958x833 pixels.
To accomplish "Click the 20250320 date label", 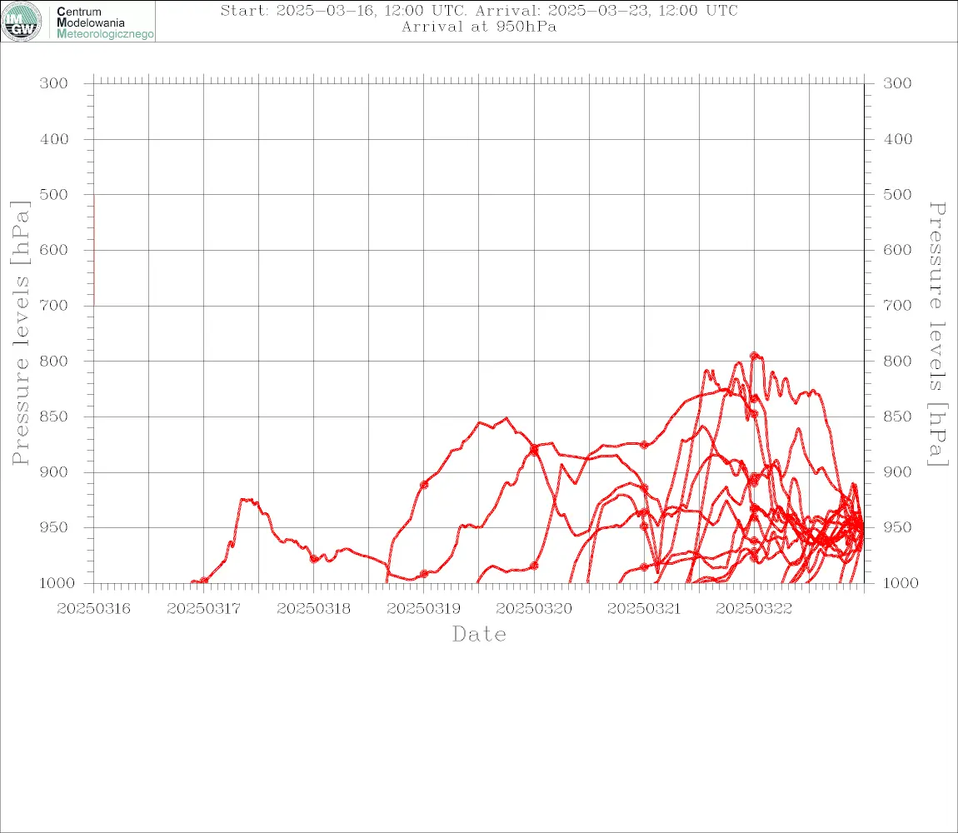I will [534, 609].
